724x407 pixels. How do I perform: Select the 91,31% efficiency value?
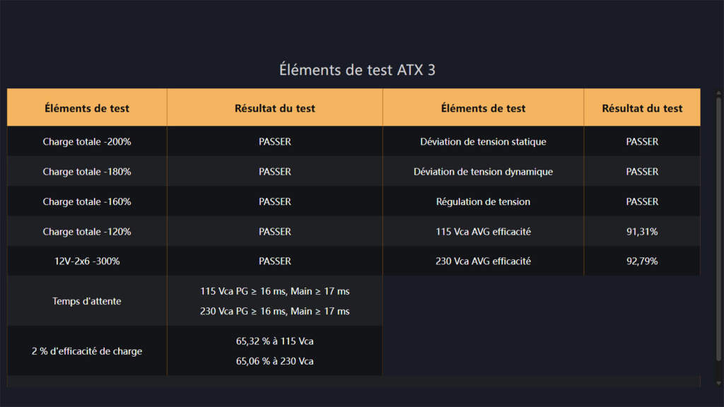click(642, 232)
